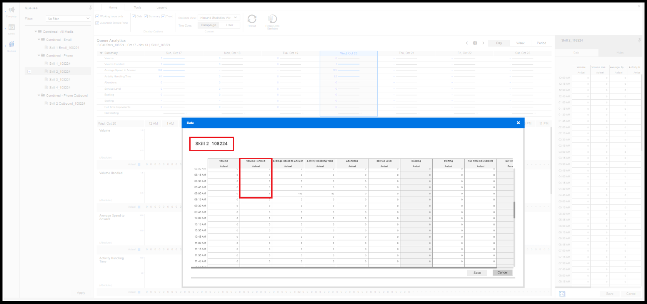Toggle Automatic Details Pane checkbox

[x=97, y=23]
